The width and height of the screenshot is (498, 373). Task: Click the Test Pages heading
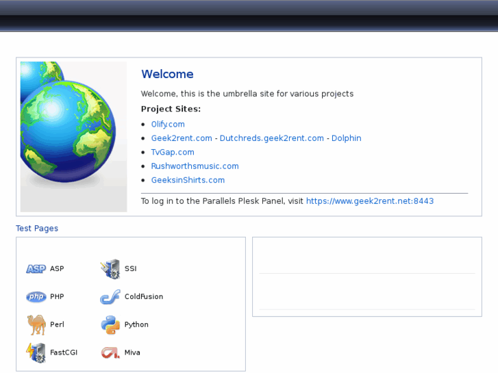pos(37,229)
